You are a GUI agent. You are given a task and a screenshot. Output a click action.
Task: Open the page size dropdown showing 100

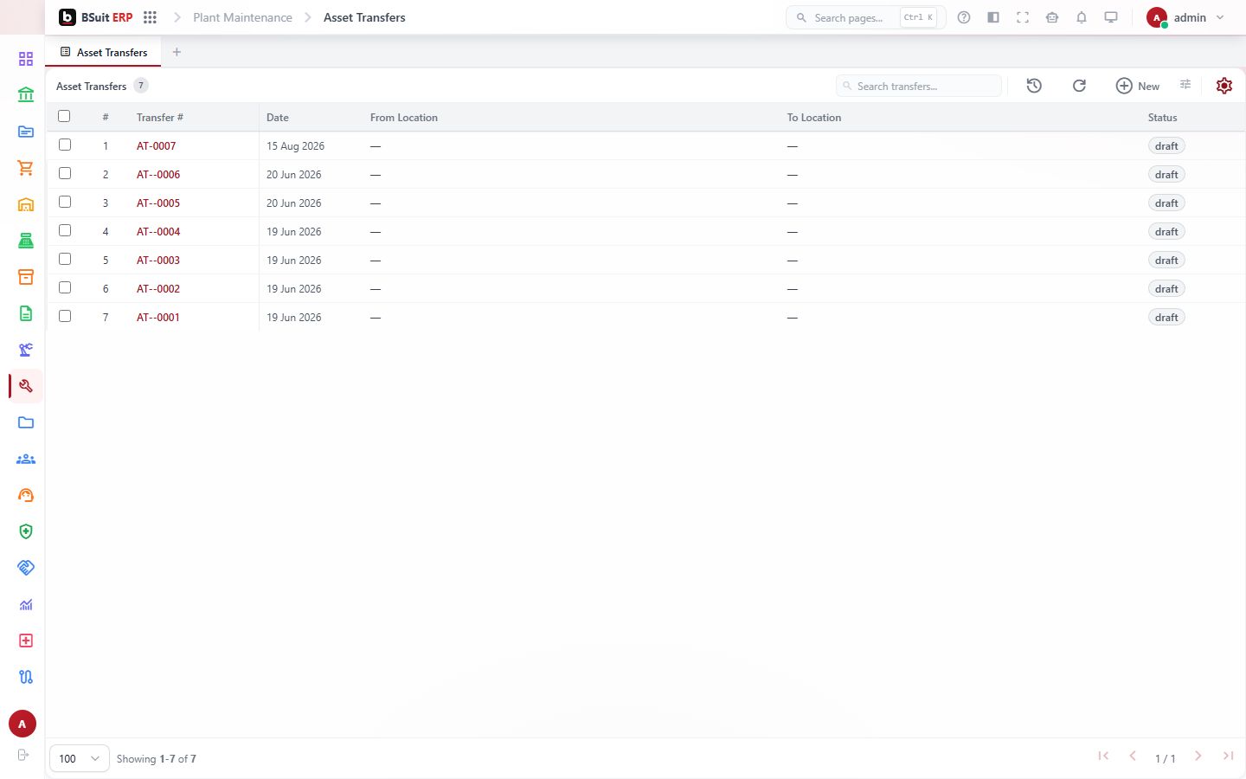tap(80, 758)
